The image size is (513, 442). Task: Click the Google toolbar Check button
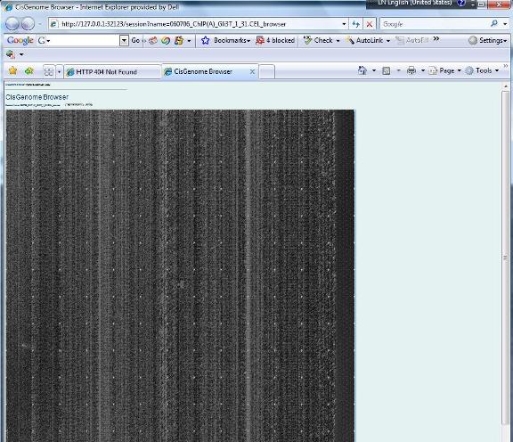(322, 40)
